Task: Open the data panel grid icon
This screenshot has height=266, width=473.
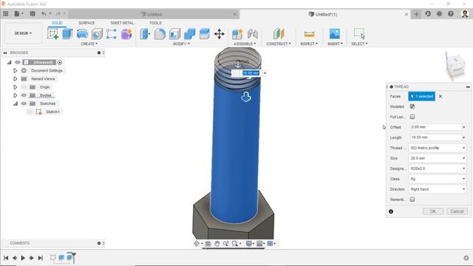Action: click(6, 13)
